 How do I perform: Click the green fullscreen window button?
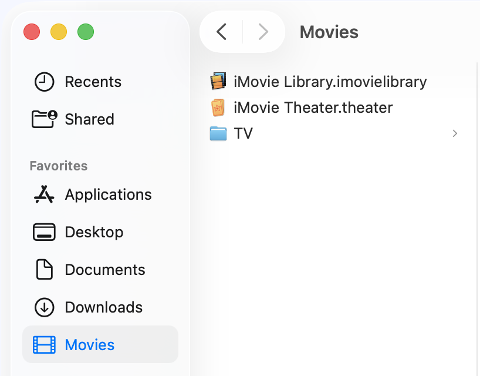pos(86,32)
